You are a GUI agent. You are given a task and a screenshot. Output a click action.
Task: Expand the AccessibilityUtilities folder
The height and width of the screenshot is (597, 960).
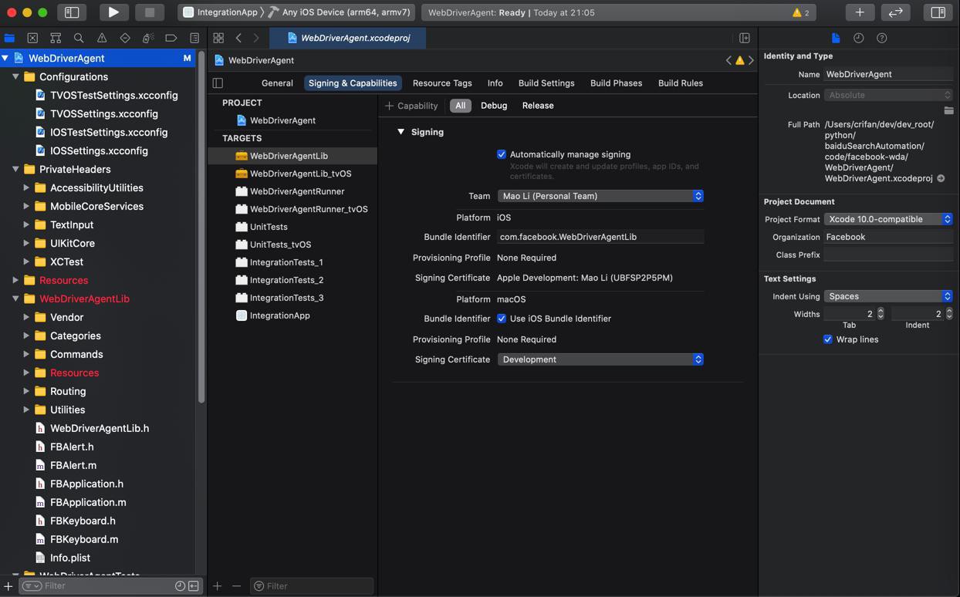click(26, 187)
